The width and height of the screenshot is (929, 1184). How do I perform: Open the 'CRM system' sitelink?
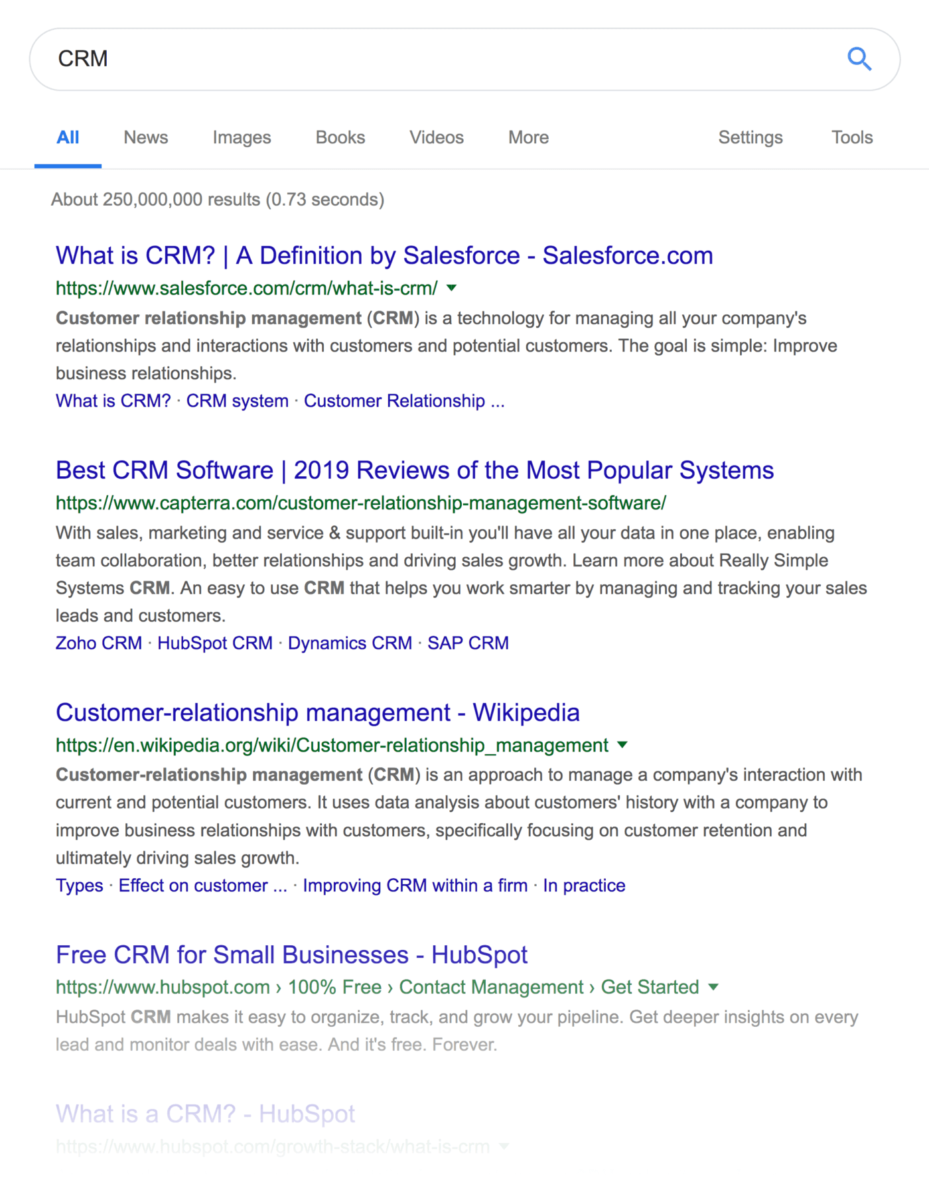238,401
